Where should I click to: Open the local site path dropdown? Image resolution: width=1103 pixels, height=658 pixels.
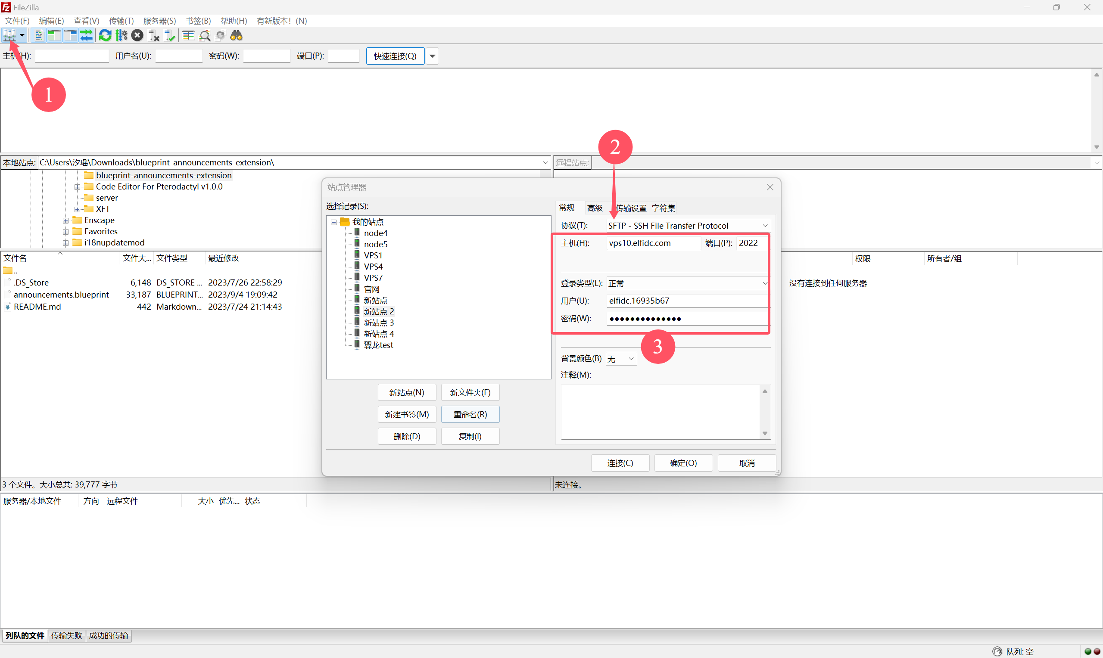point(545,163)
